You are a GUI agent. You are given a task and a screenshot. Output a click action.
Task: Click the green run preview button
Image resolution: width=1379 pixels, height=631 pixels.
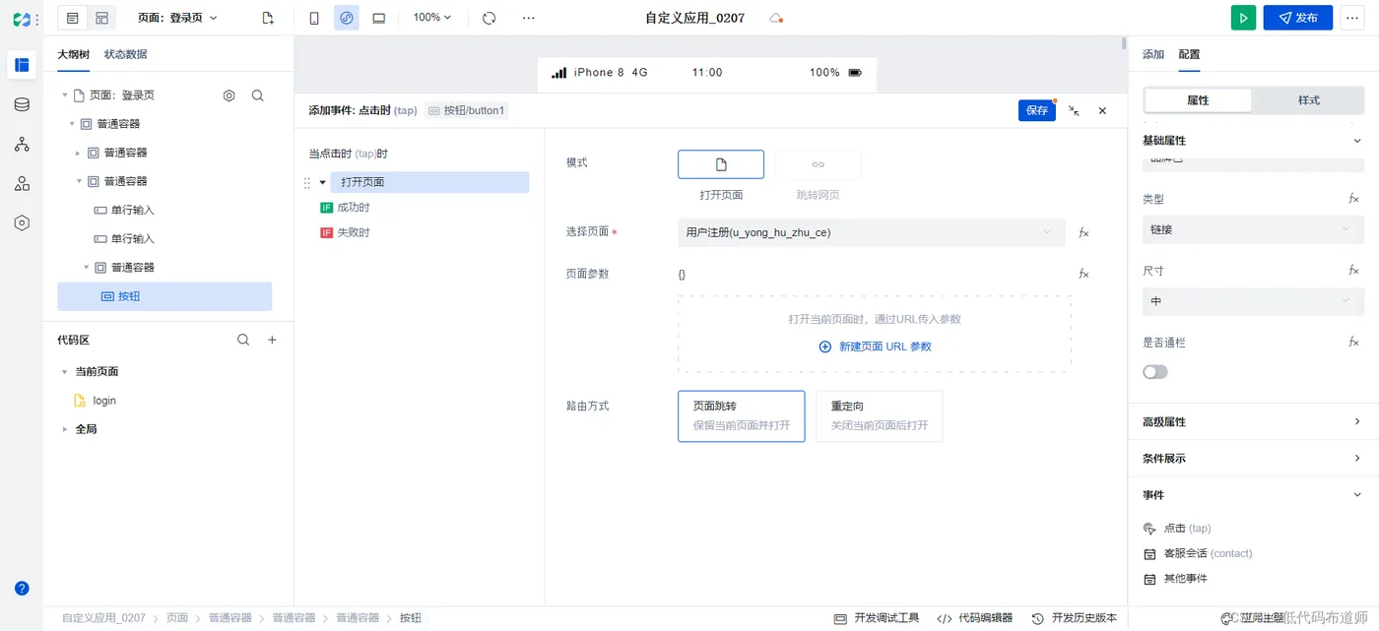pos(1243,18)
